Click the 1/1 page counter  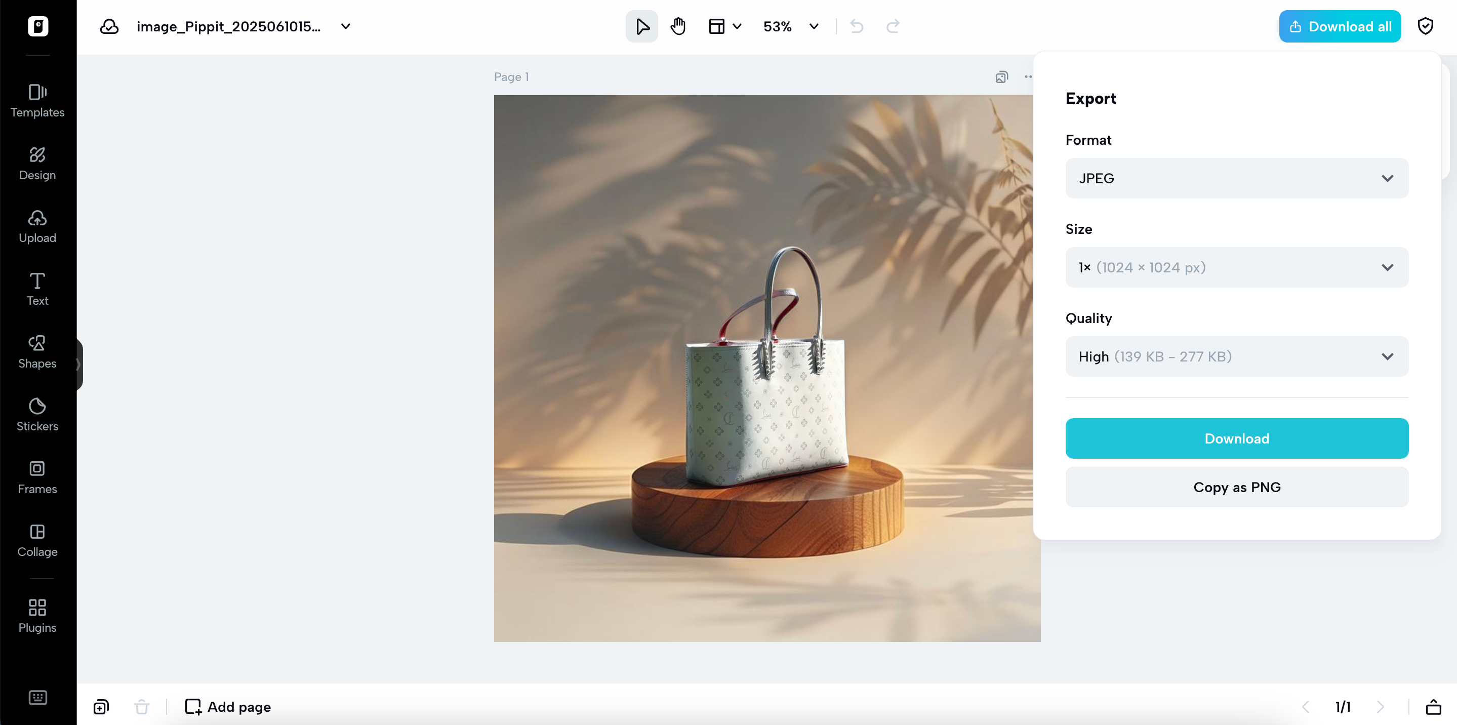coord(1342,707)
